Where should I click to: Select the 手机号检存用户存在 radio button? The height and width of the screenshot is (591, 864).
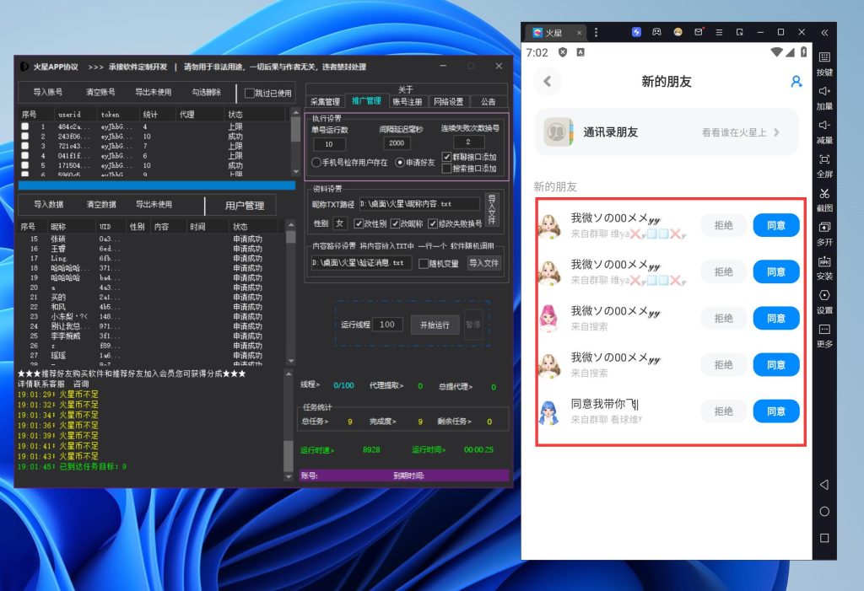pyautogui.click(x=316, y=162)
